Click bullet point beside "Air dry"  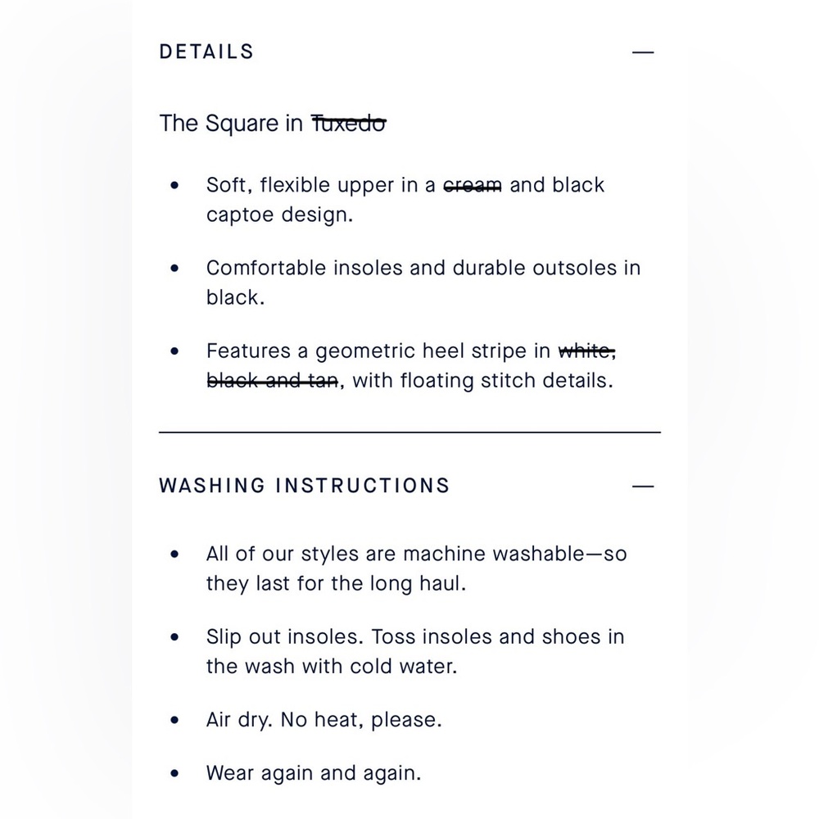tap(174, 720)
